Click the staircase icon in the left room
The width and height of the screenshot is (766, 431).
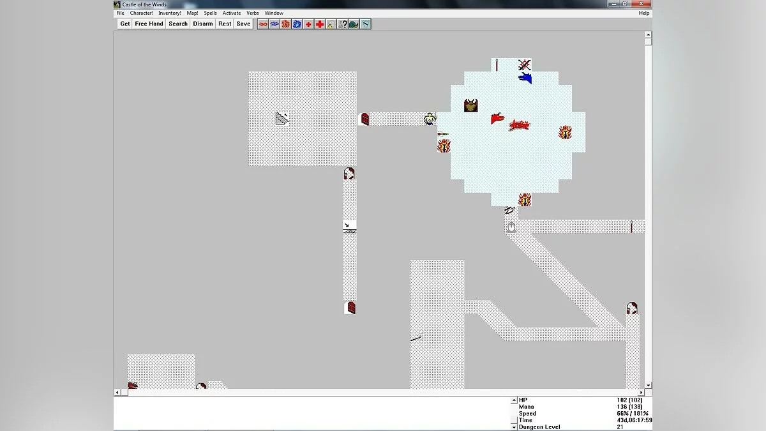click(282, 118)
